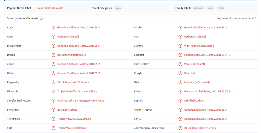261x133 pixels.
Task: Click Generic.ShellCode.Marte detection in VIPRE row
Action: (206, 119)
